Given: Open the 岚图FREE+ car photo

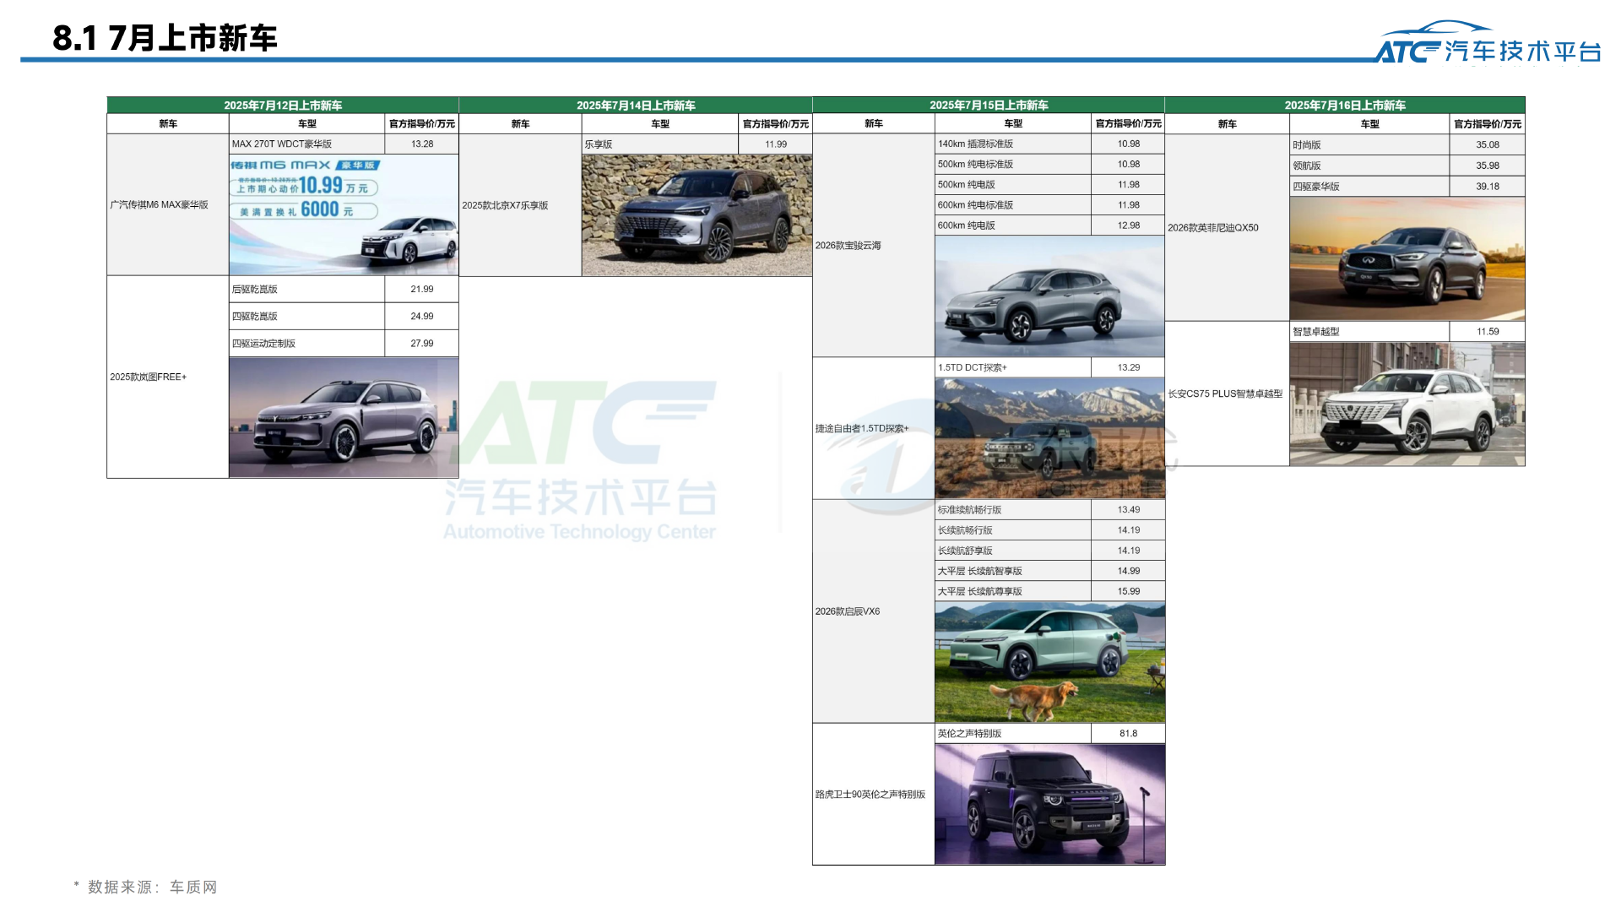Looking at the screenshot, I should pyautogui.click(x=344, y=417).
